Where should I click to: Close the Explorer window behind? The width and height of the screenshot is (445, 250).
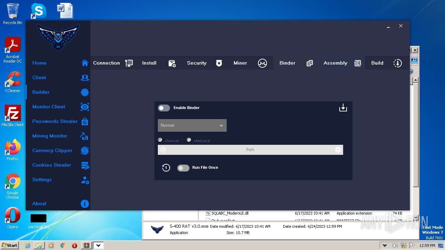click(x=415, y=50)
